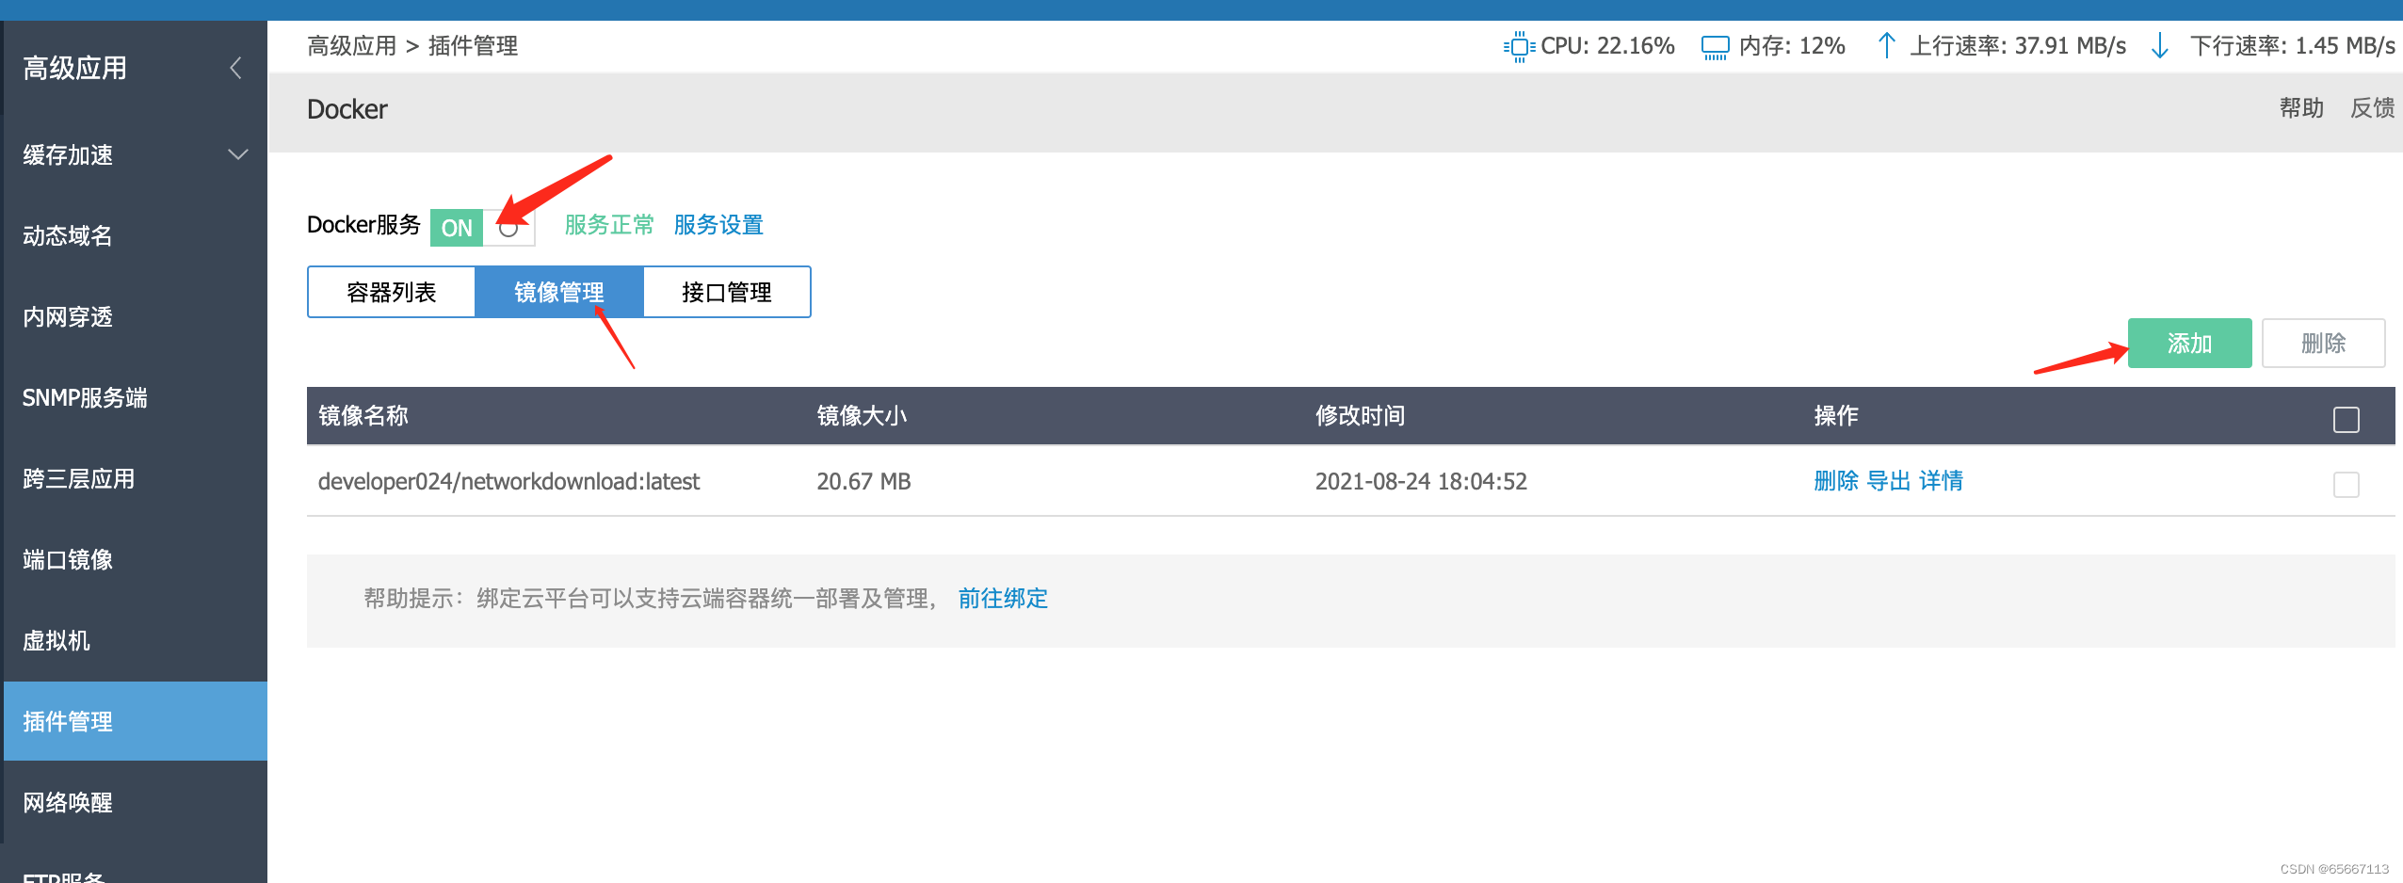2403x883 pixels.
Task: Open 缓存加速 in the sidebar
Action: click(x=68, y=154)
